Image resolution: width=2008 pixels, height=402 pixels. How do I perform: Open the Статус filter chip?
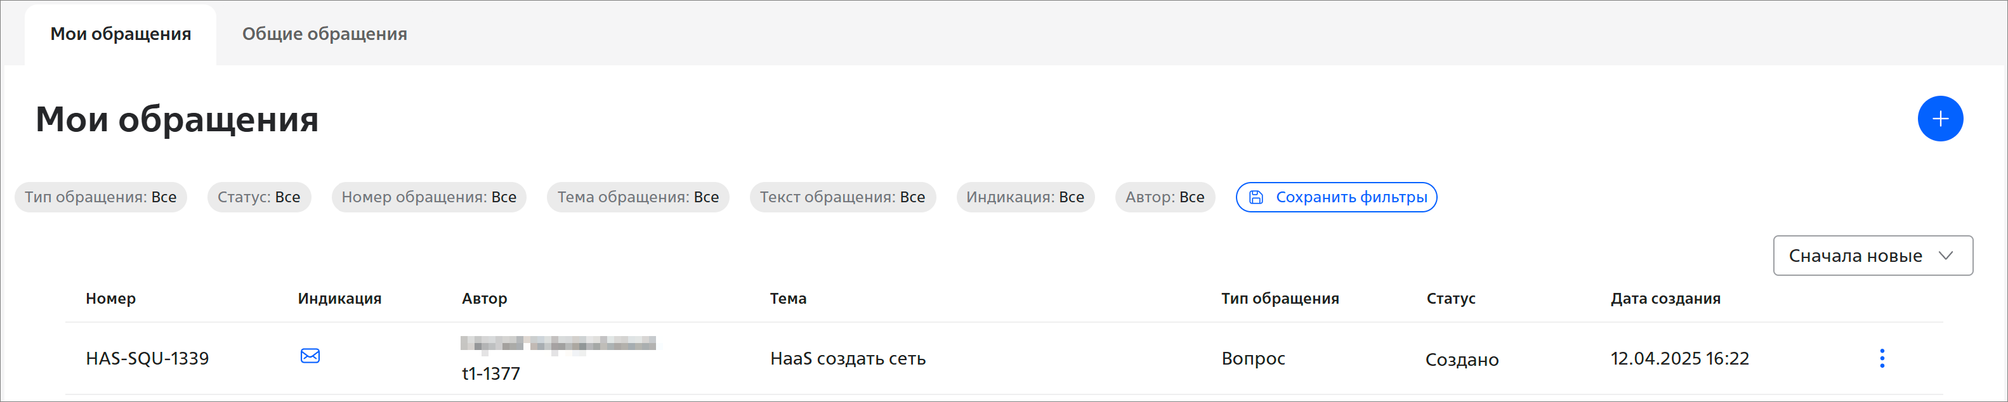click(259, 197)
